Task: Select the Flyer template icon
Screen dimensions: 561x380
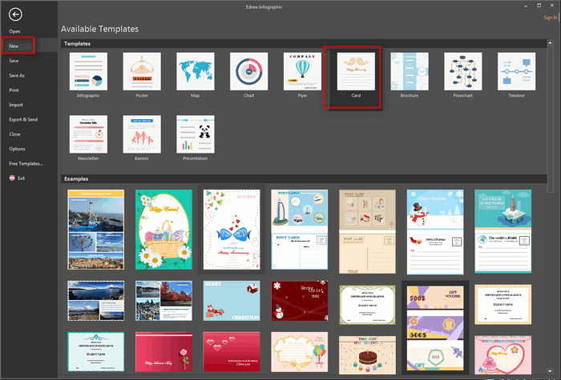Action: pos(302,71)
